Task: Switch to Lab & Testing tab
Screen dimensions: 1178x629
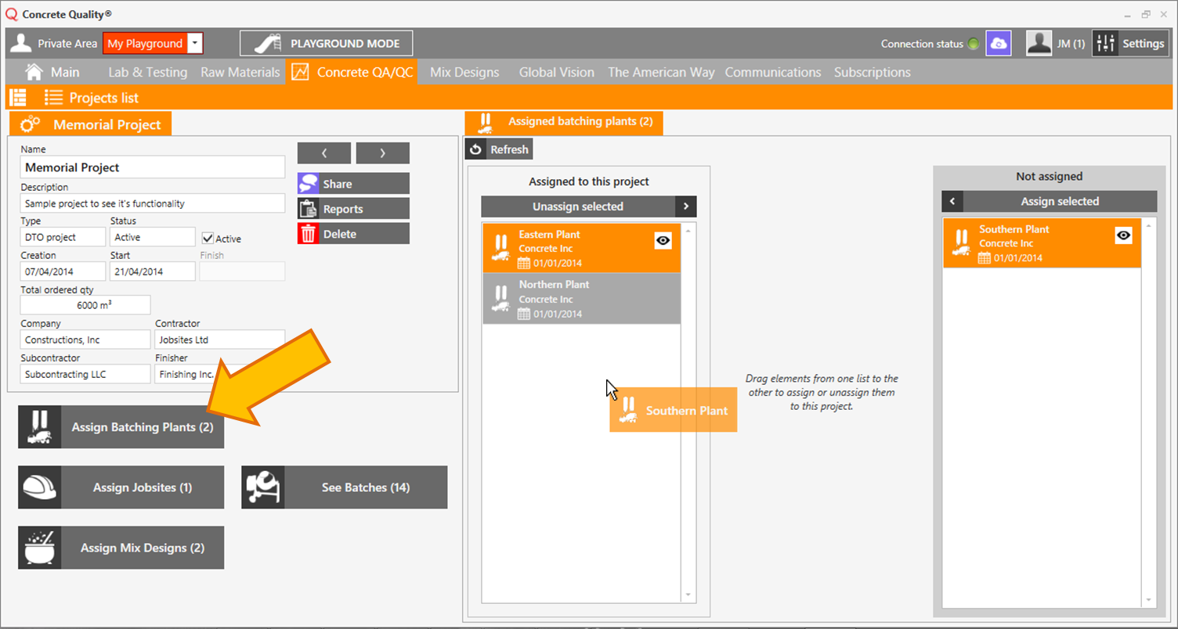Action: point(147,72)
